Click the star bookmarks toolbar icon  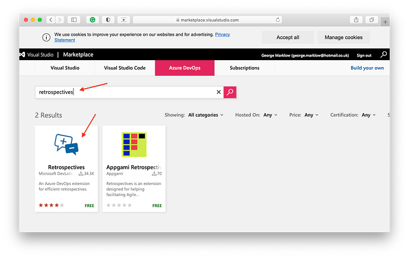[124, 20]
